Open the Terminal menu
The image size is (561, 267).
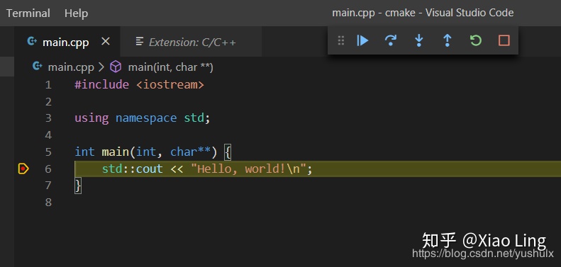click(x=28, y=13)
